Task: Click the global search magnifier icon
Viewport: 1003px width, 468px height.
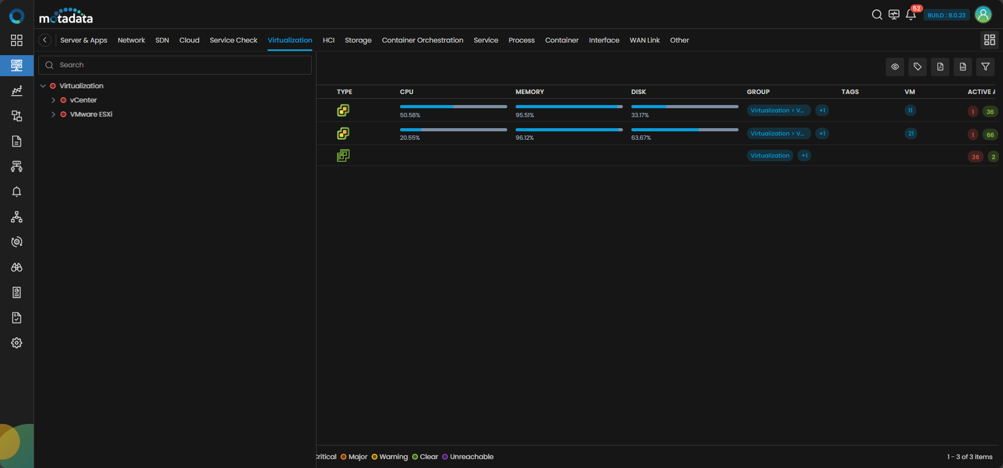Action: (877, 15)
